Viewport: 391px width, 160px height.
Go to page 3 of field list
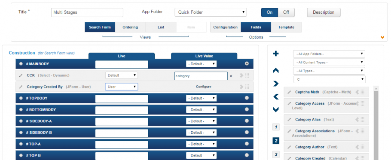(x=276, y=154)
